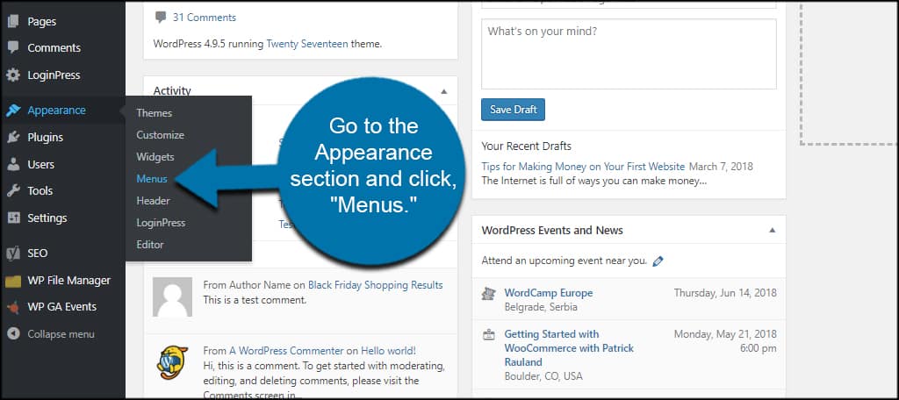Open Tips for Making Money draft link
899x400 pixels.
click(583, 167)
